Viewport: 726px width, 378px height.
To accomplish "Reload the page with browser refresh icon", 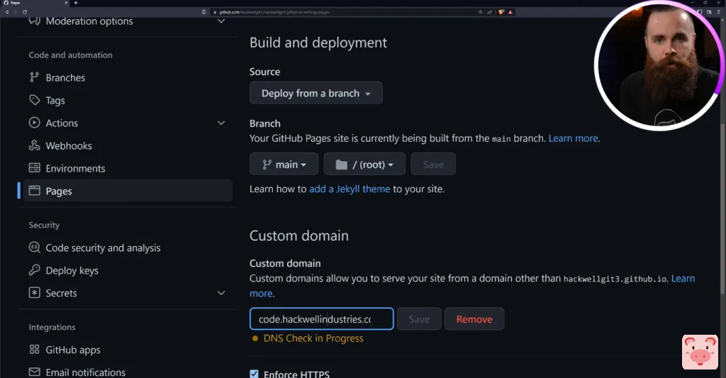I will click(x=24, y=12).
